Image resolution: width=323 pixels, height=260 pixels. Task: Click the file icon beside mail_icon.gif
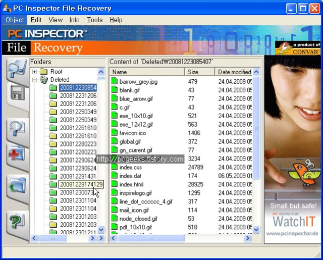pos(115,210)
